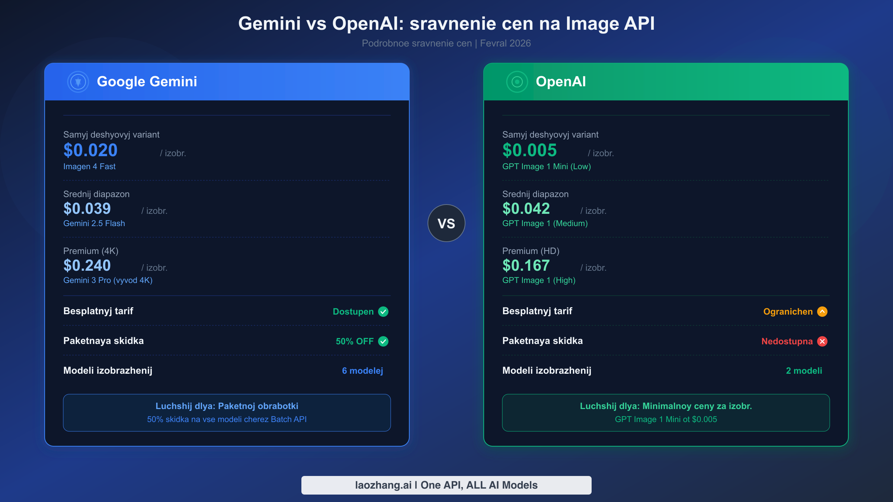This screenshot has width=893, height=502.
Task: Click the Luchshij dlya: Minimalnoy ceny box
Action: [x=666, y=412]
